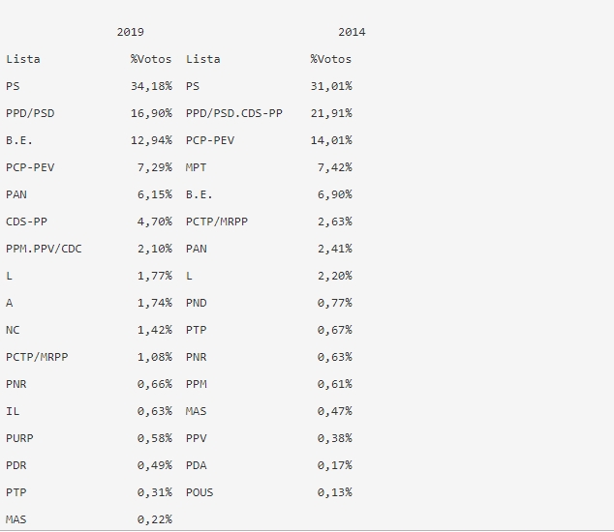614x532 pixels.
Task: Select PPD/PSD.CDS-PP in the 2014 list
Action: click(x=233, y=113)
